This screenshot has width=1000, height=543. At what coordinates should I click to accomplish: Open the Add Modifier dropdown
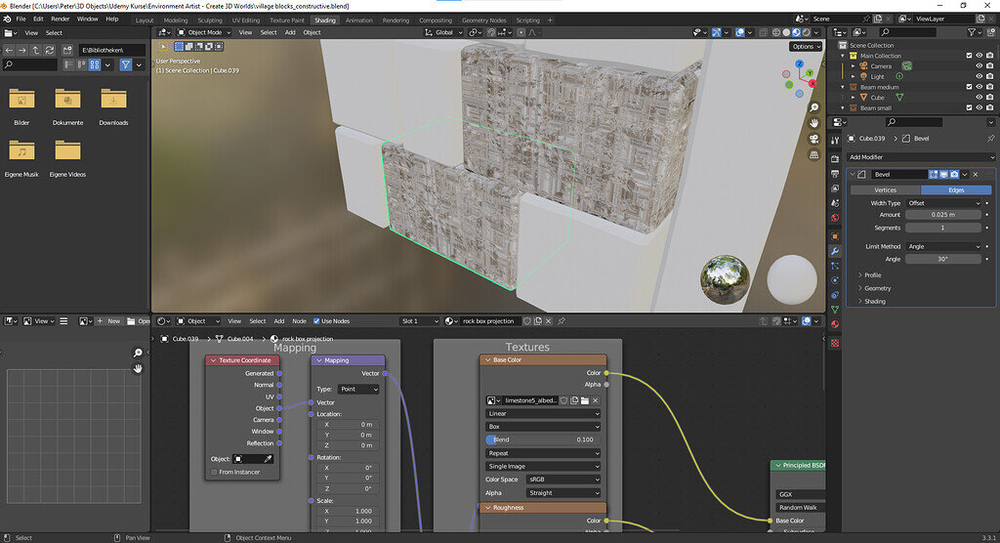[x=921, y=156]
